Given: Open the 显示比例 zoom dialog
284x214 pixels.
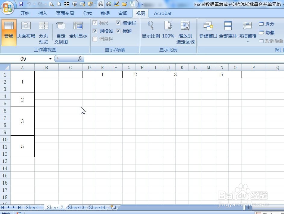Looking at the screenshot, I should pyautogui.click(x=150, y=30).
